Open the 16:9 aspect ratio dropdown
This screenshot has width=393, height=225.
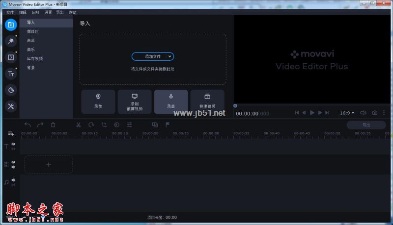(347, 113)
